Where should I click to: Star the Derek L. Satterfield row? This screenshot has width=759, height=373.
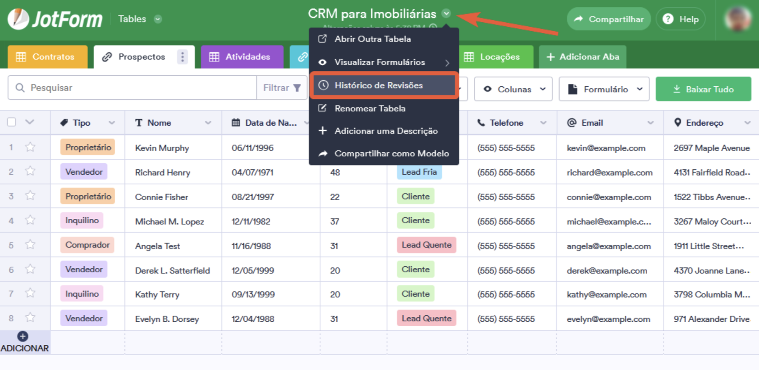(x=30, y=269)
